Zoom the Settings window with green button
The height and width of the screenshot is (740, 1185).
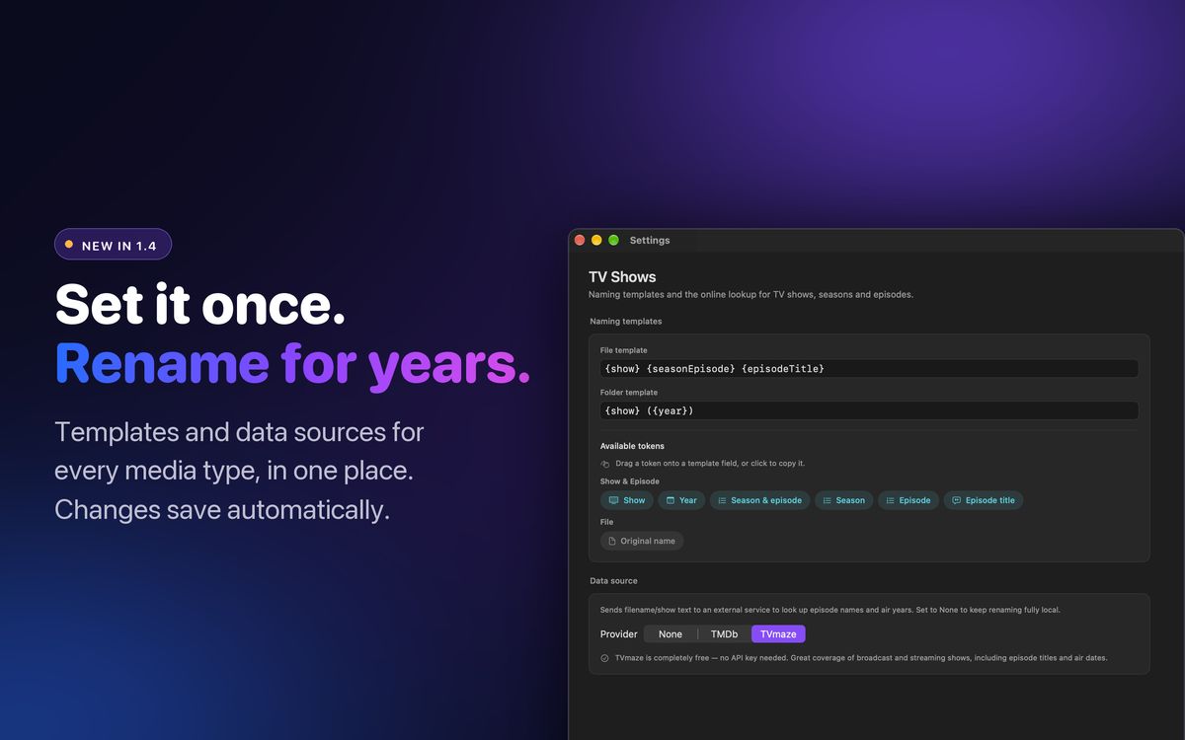[x=613, y=240]
